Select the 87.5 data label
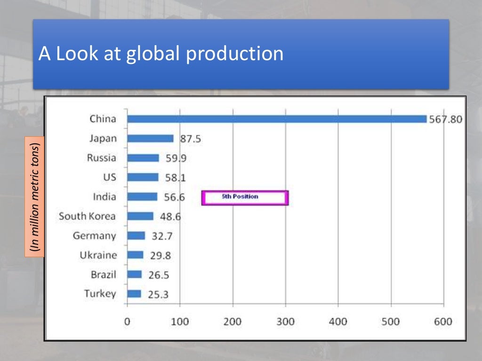The width and height of the screenshot is (482, 361). tap(191, 139)
